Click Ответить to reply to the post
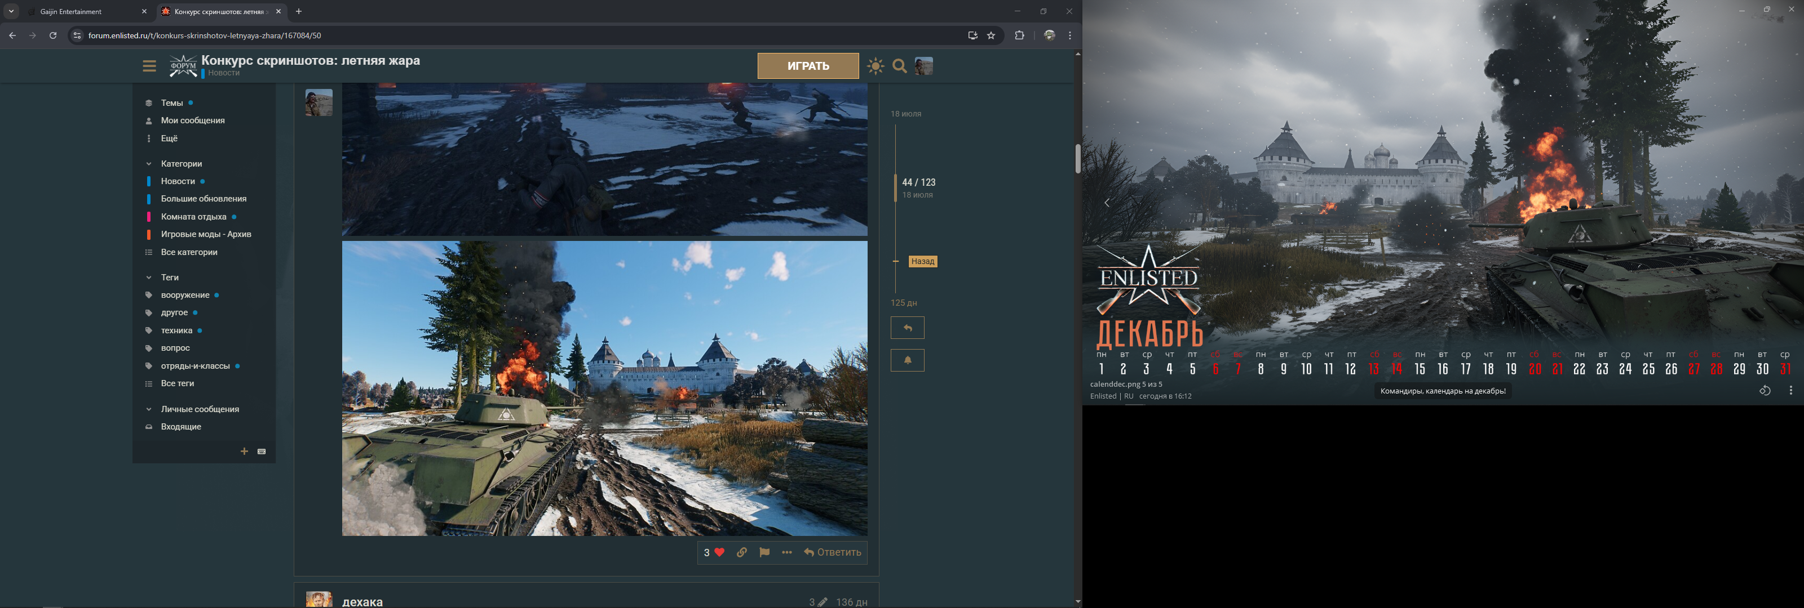The width and height of the screenshot is (1804, 608). [x=833, y=552]
